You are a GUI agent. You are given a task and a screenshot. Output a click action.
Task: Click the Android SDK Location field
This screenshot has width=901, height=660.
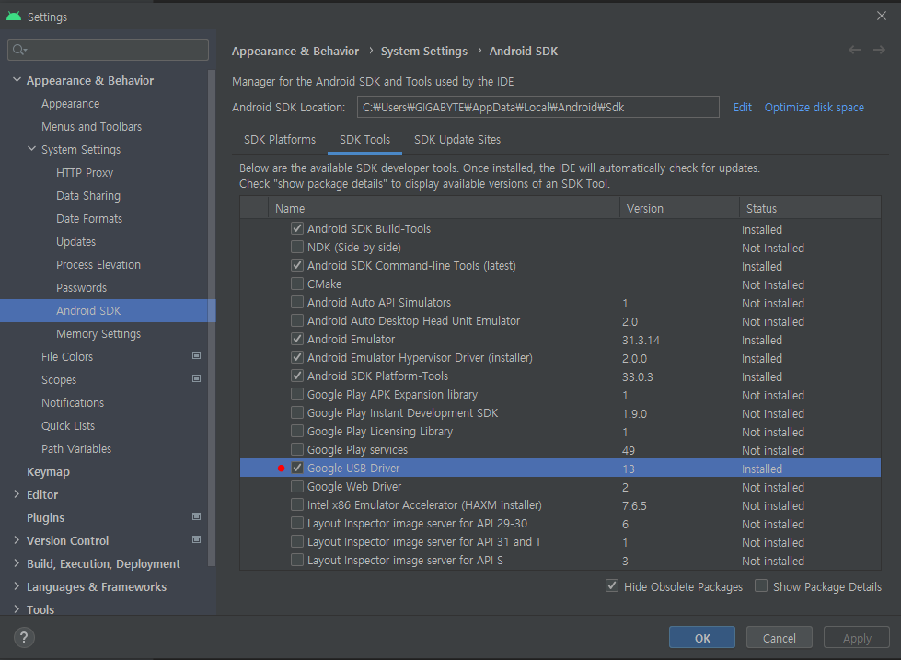(537, 107)
